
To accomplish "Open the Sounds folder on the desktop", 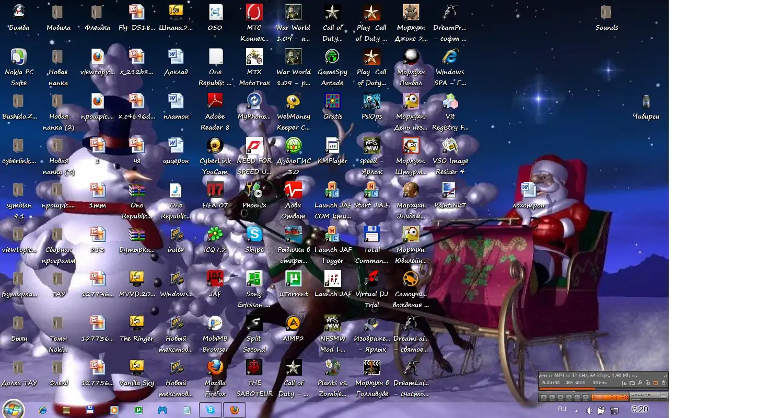I will pos(606,12).
